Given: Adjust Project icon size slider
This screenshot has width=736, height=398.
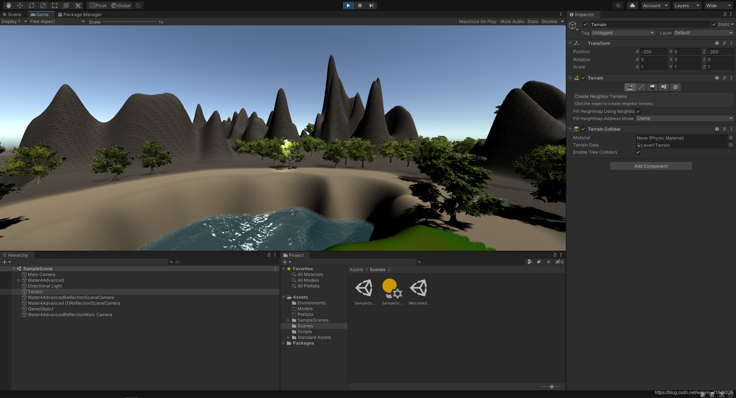Looking at the screenshot, I should (x=550, y=387).
